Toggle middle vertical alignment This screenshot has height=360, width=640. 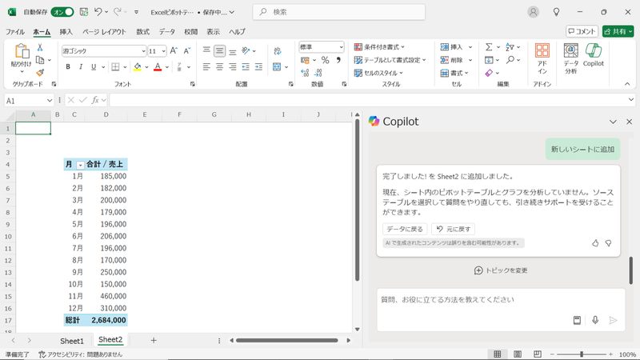click(x=219, y=51)
